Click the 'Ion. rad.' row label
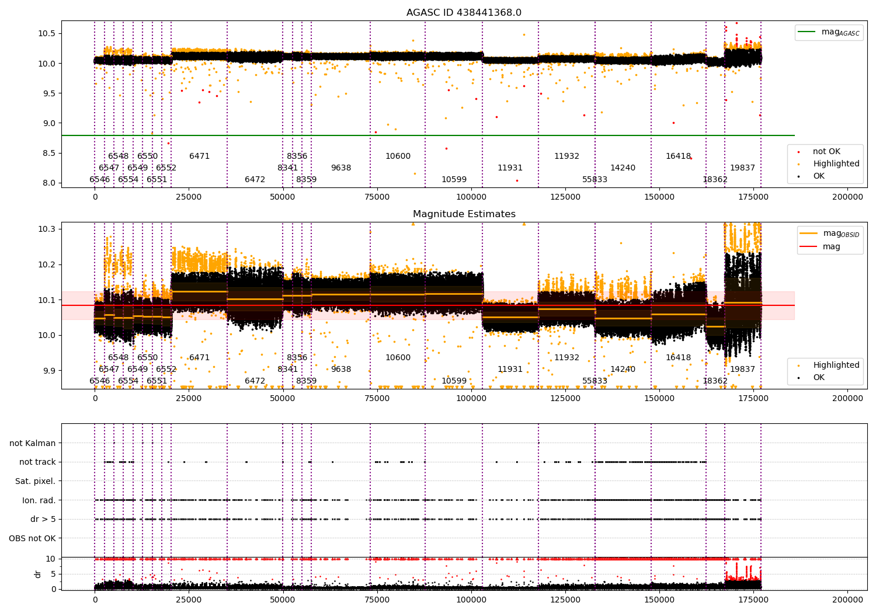The width and height of the screenshot is (876, 613). tap(39, 500)
